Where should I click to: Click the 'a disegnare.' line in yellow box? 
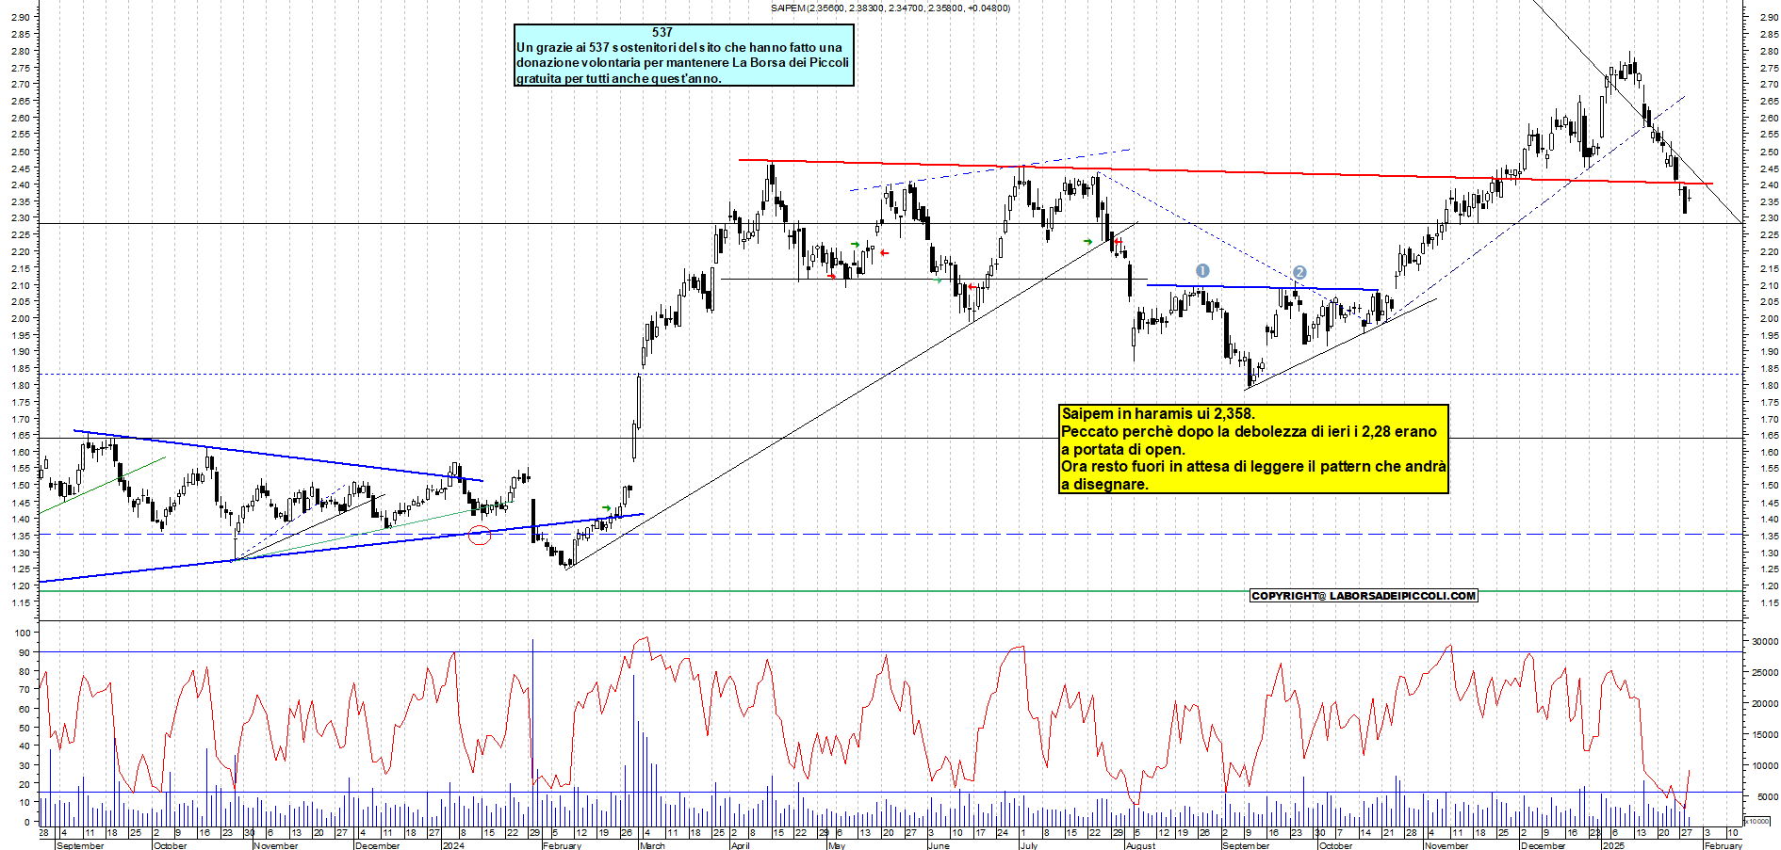pos(1104,484)
